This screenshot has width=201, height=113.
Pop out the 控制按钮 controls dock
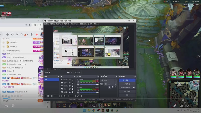tap(135, 76)
